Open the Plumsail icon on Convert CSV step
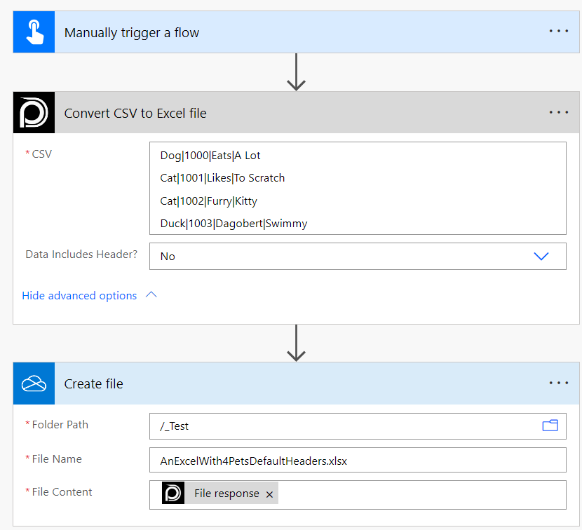The width and height of the screenshot is (582, 530). click(x=34, y=112)
